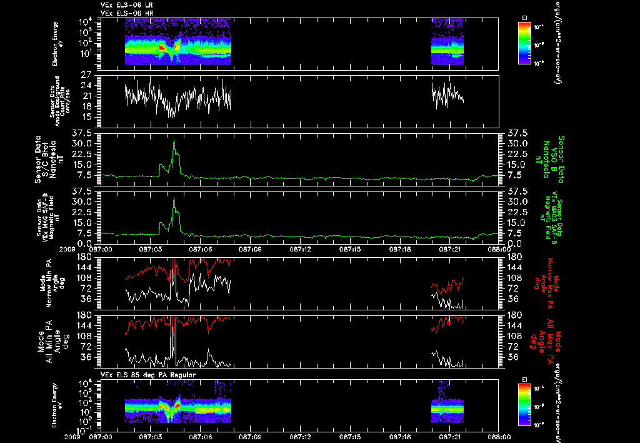Click the red 'Narrow Max PA Angle' label
The width and height of the screenshot is (640, 443).
point(546,282)
